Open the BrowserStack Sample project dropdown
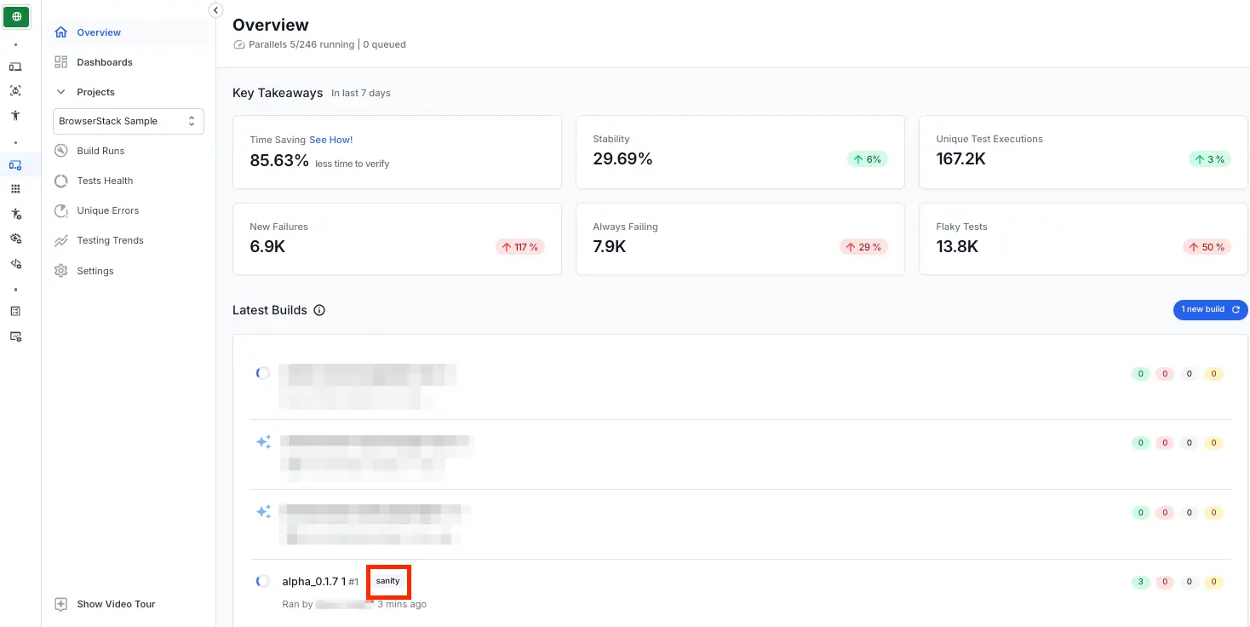This screenshot has width=1250, height=627. [x=128, y=121]
